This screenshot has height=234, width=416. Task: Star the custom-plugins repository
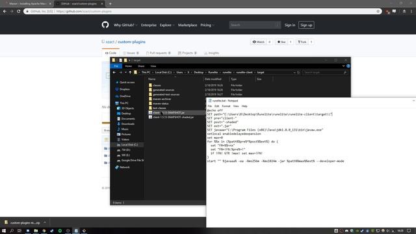pyautogui.click(x=281, y=42)
